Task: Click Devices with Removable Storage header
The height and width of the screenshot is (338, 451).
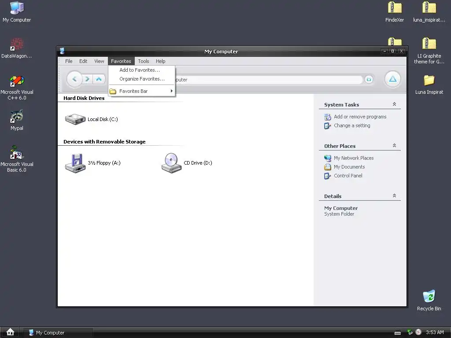Action: pyautogui.click(x=104, y=142)
